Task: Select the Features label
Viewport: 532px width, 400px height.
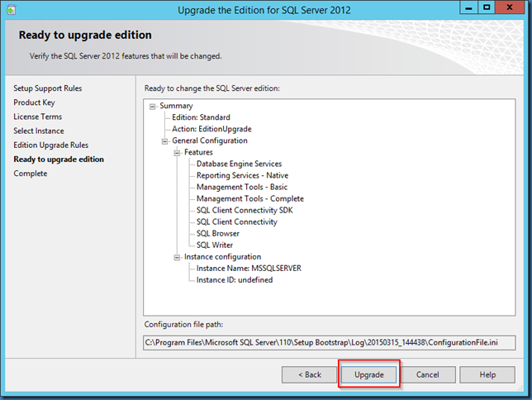Action: click(198, 152)
